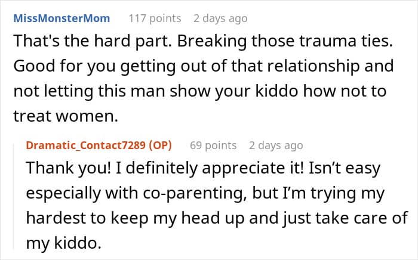
Task: Click the 117 points score
Action: point(155,18)
